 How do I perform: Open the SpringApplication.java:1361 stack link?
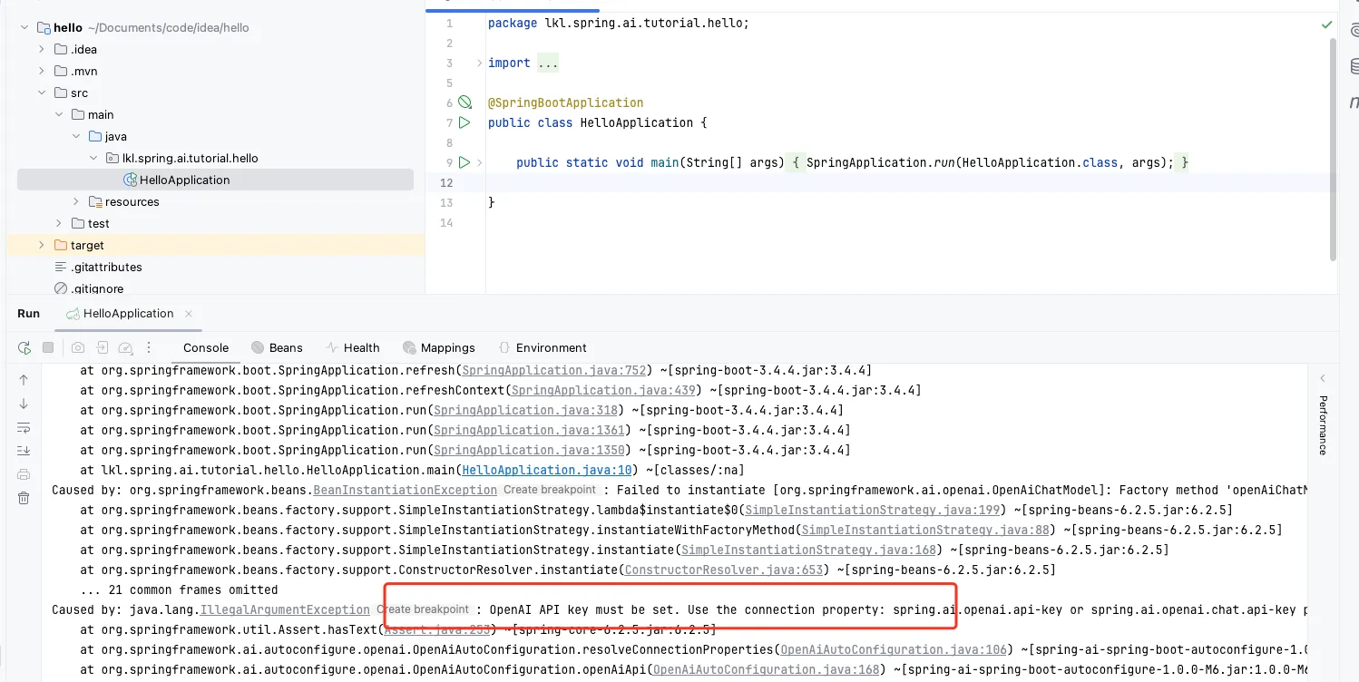529,431
